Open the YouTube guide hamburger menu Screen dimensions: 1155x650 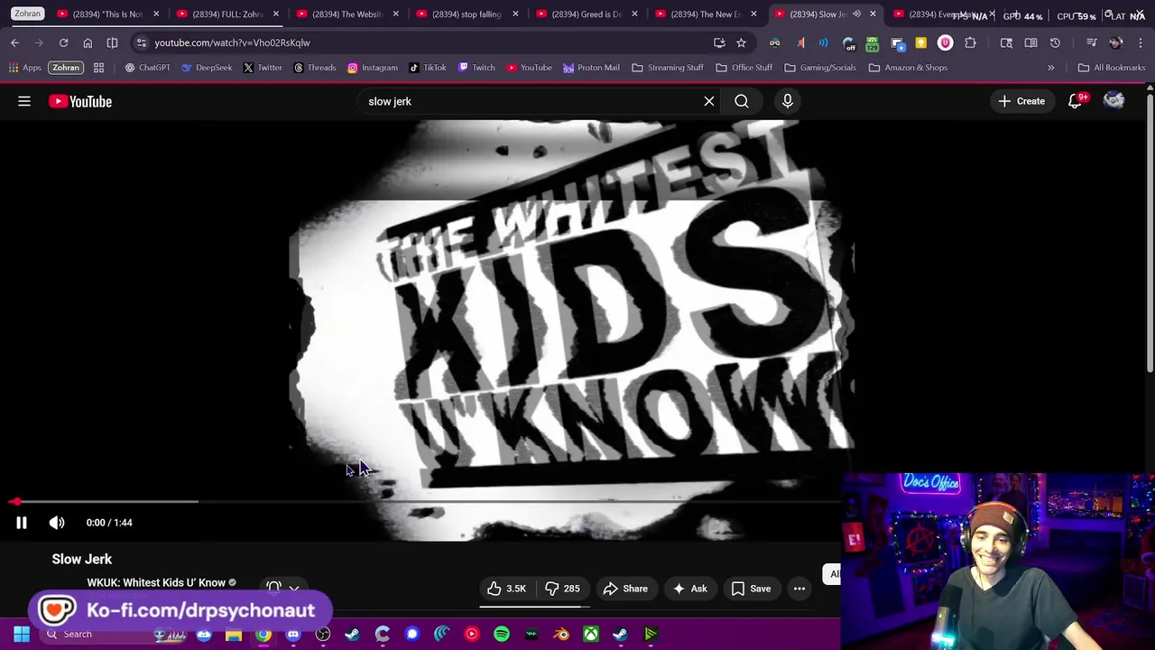tap(24, 101)
